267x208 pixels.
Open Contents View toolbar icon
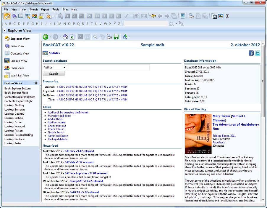tap(21, 16)
